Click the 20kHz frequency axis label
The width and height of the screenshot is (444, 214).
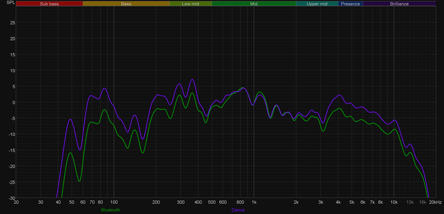click(x=436, y=202)
